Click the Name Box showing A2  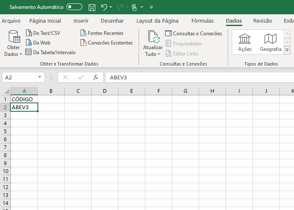24,77
